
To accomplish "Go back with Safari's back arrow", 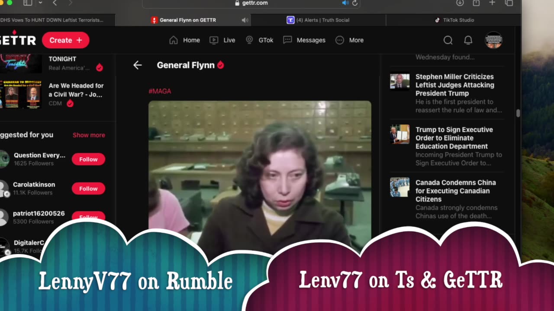I will tap(55, 3).
